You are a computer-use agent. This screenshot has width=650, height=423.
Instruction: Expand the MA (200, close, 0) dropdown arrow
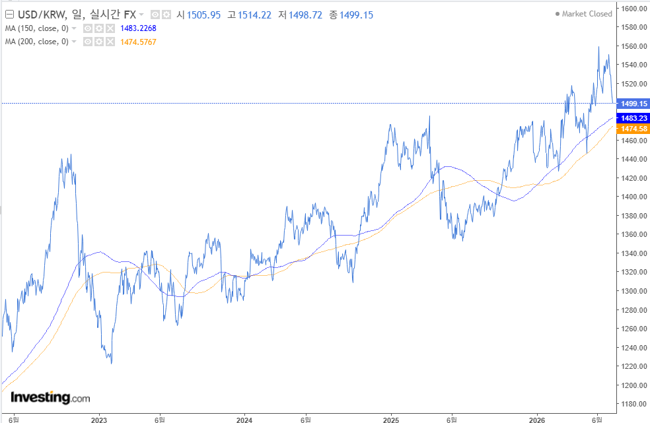pyautogui.click(x=74, y=42)
